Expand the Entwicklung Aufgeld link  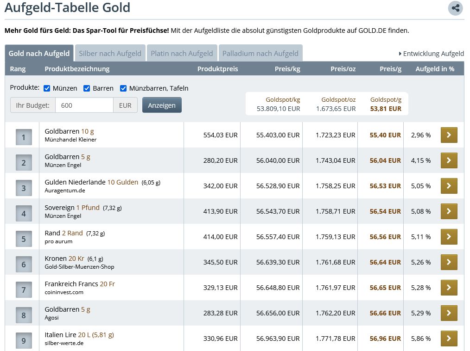[431, 54]
